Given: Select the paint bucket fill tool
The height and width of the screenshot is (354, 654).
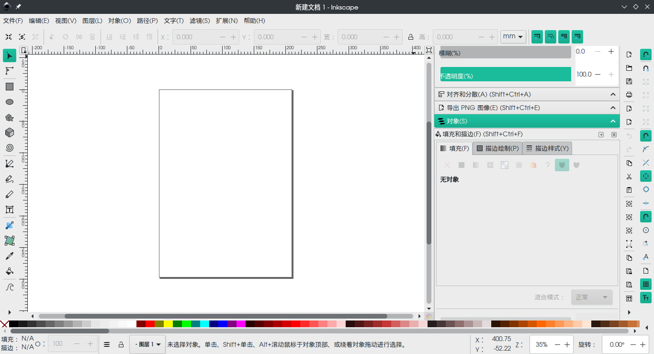Looking at the screenshot, I should point(9,271).
